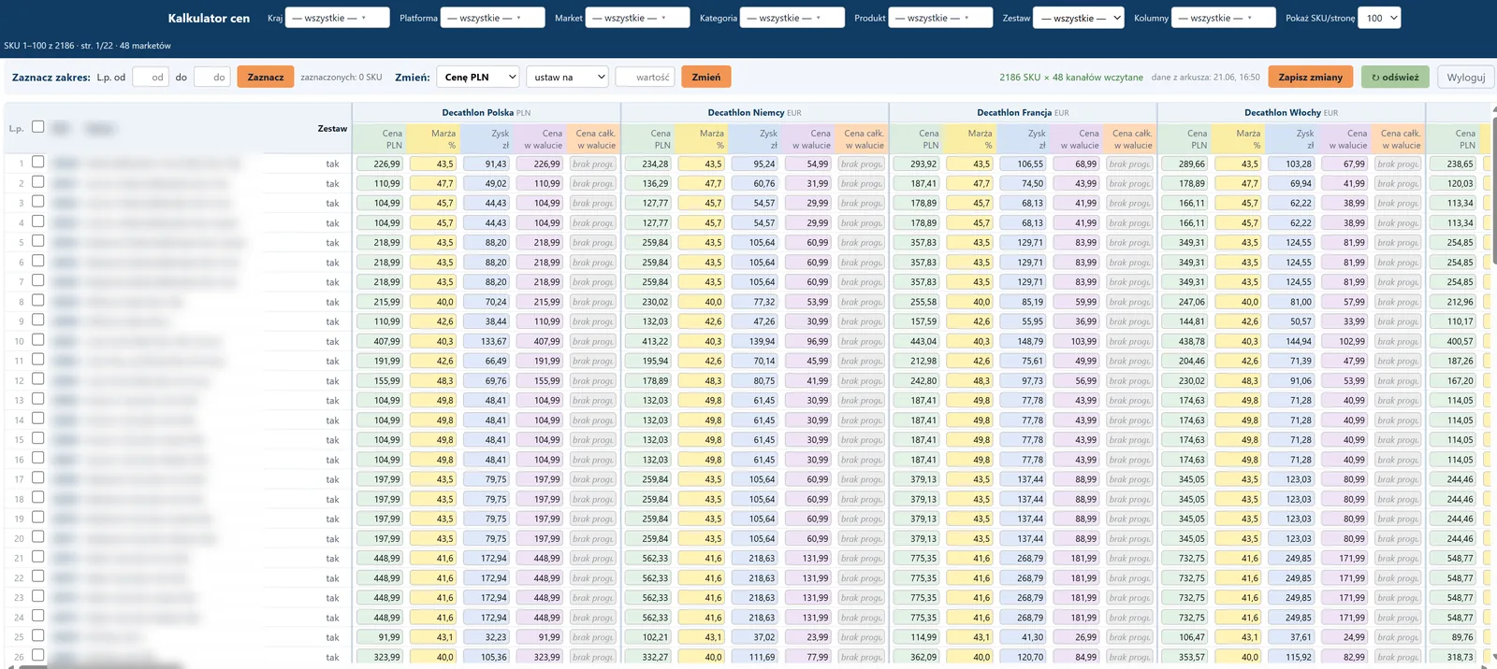
Task: Open the 'ustaw na' operation dropdown
Action: (x=568, y=77)
